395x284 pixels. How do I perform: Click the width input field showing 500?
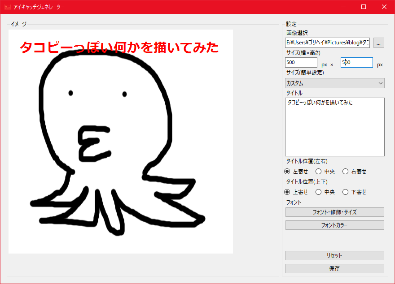[x=301, y=62]
